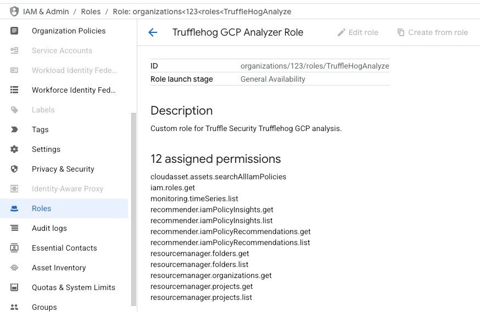Click resourcemanager.projects.get permission
Screen dimensions: 480x312
[x=202, y=287]
